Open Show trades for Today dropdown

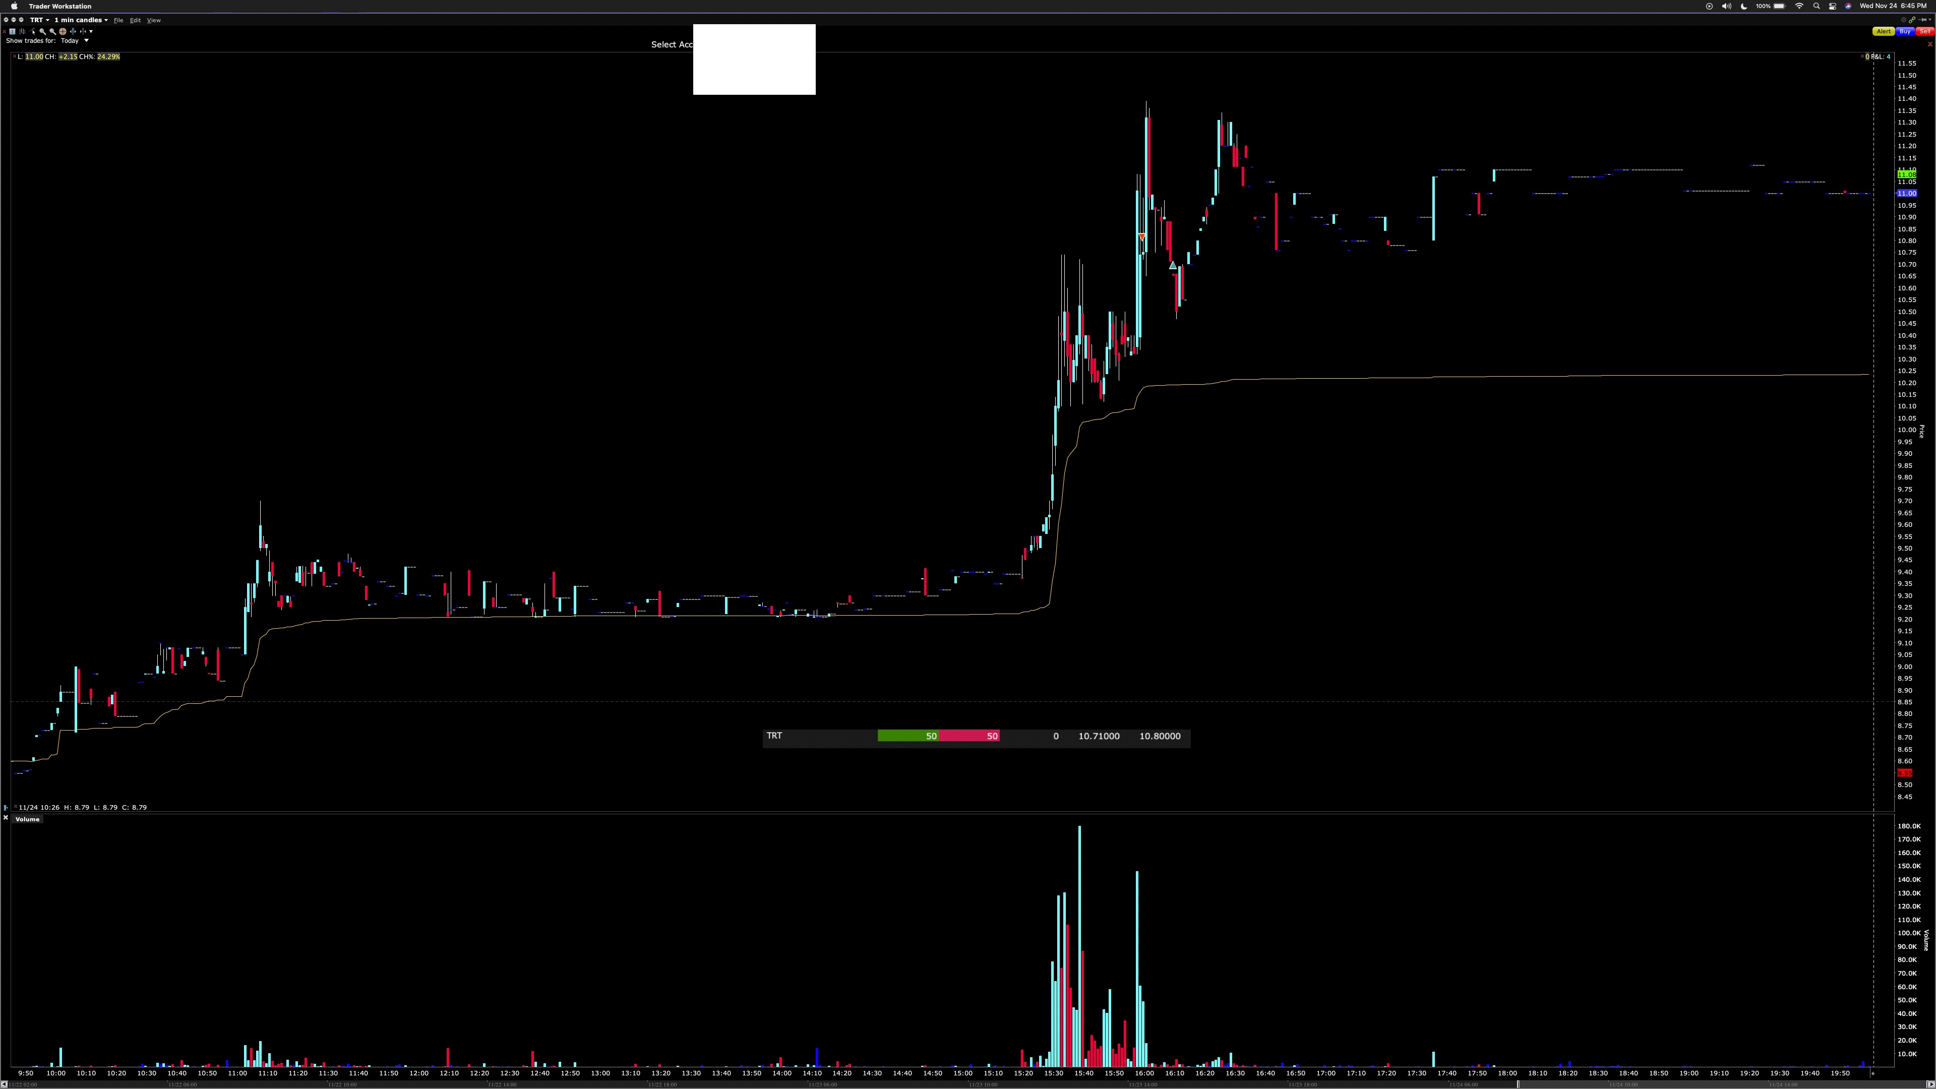pos(75,40)
